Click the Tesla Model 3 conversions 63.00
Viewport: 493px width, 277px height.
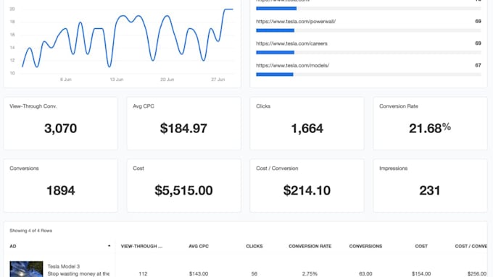[x=365, y=274]
